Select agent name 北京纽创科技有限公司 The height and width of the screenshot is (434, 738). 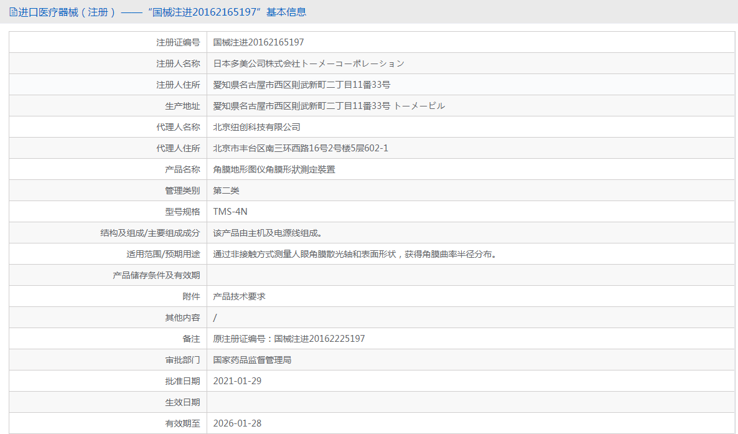tap(256, 127)
